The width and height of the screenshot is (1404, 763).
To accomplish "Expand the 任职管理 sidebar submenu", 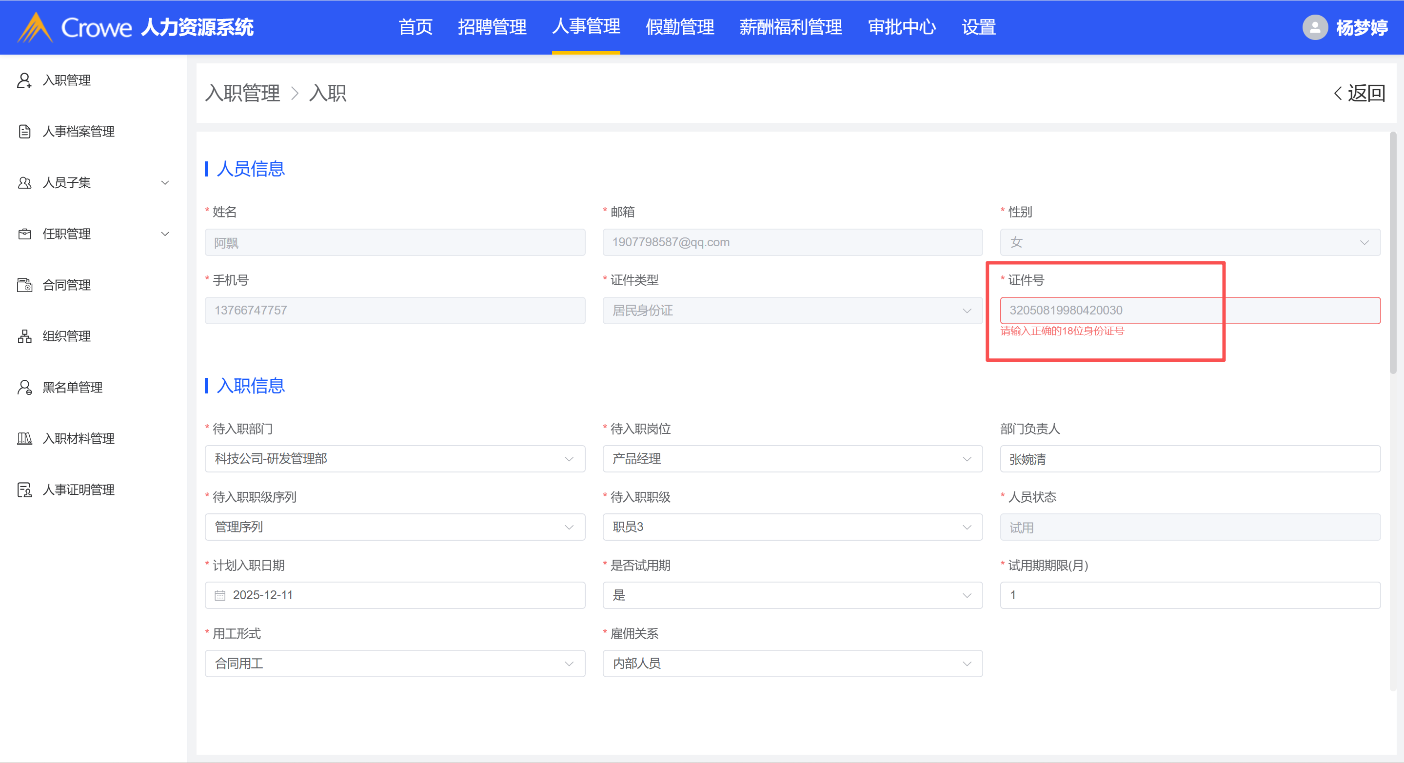I will click(165, 234).
